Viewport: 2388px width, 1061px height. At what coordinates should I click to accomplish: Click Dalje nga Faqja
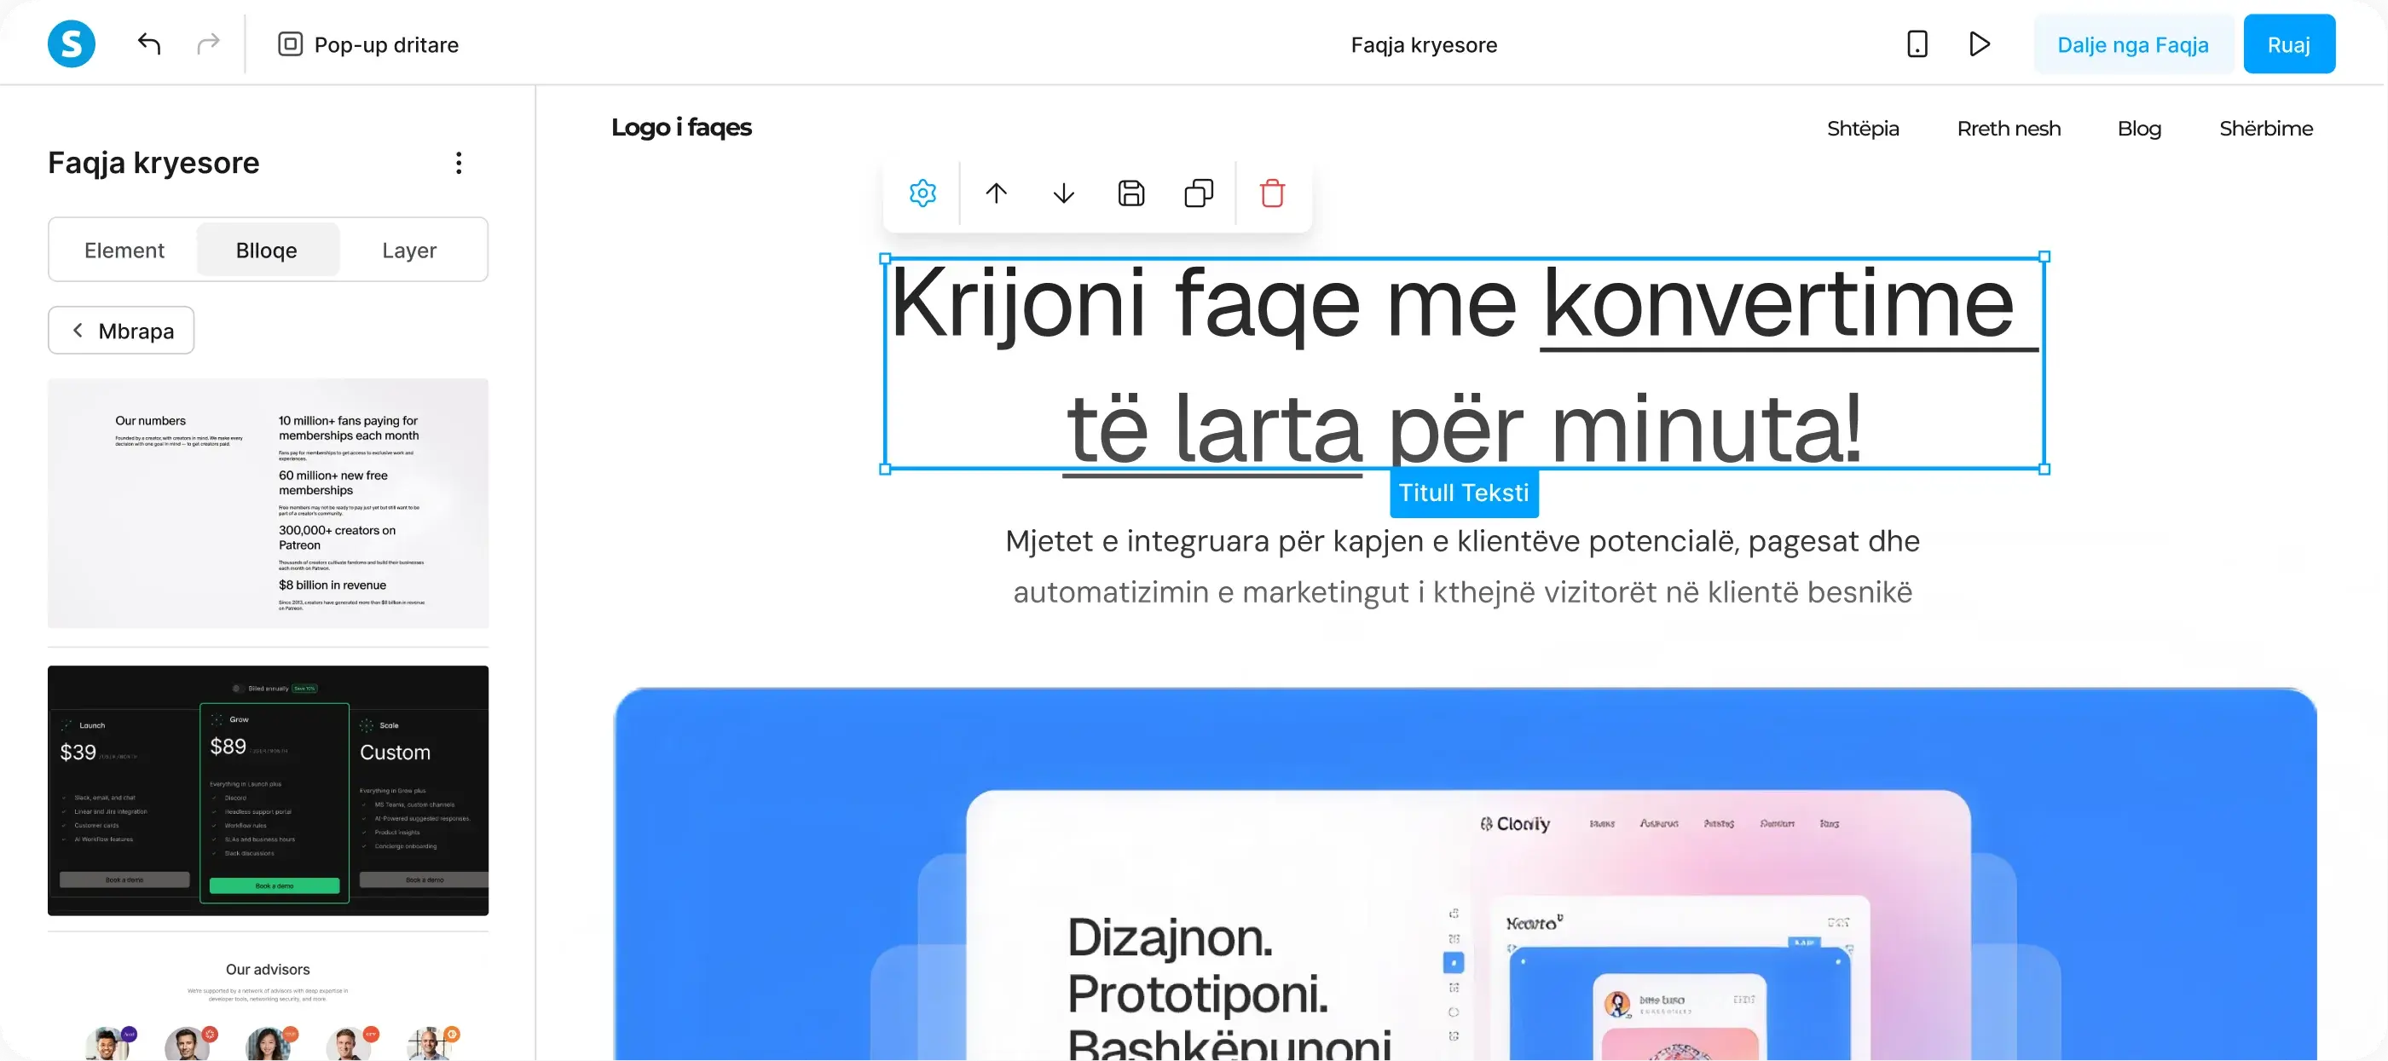[2132, 43]
